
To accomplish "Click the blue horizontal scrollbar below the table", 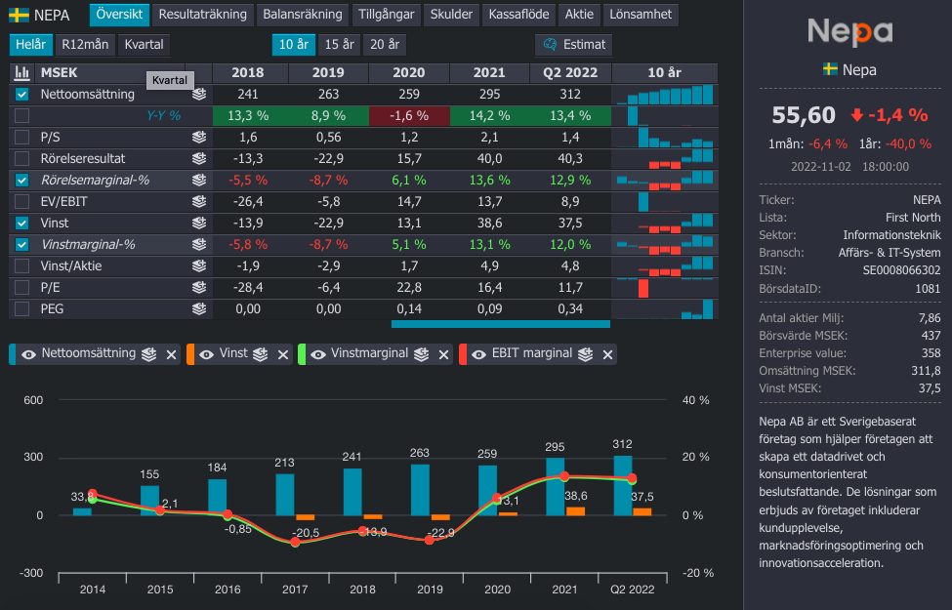I will [500, 324].
